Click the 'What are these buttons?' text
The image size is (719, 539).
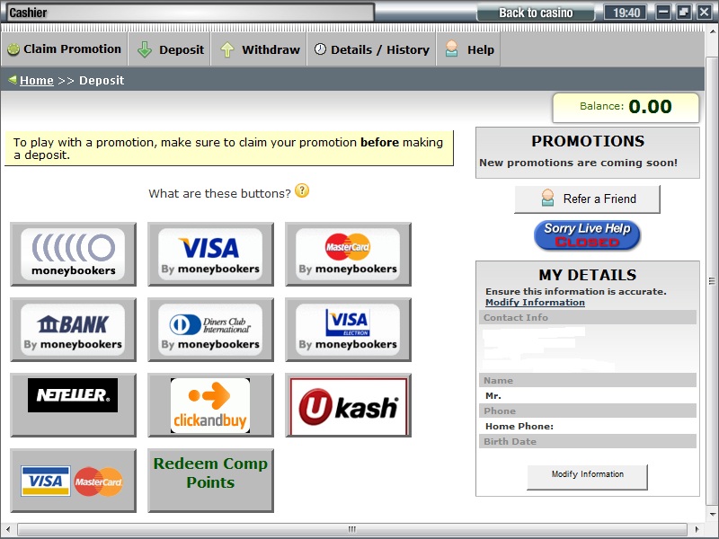(x=219, y=193)
